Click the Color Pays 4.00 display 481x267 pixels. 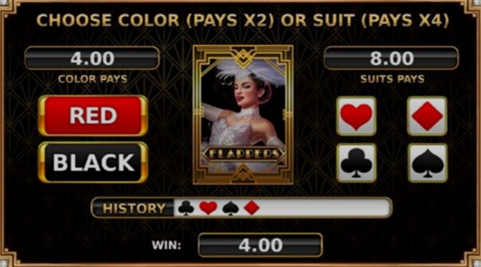tap(92, 58)
